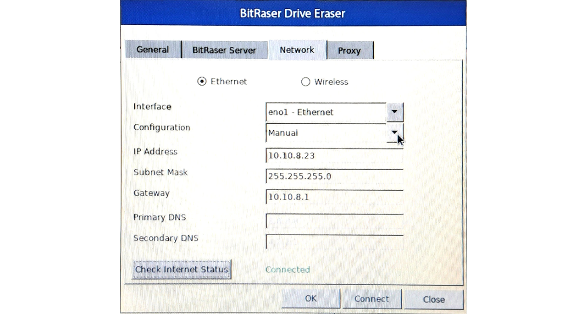Select the Ethernet radio button

point(202,82)
